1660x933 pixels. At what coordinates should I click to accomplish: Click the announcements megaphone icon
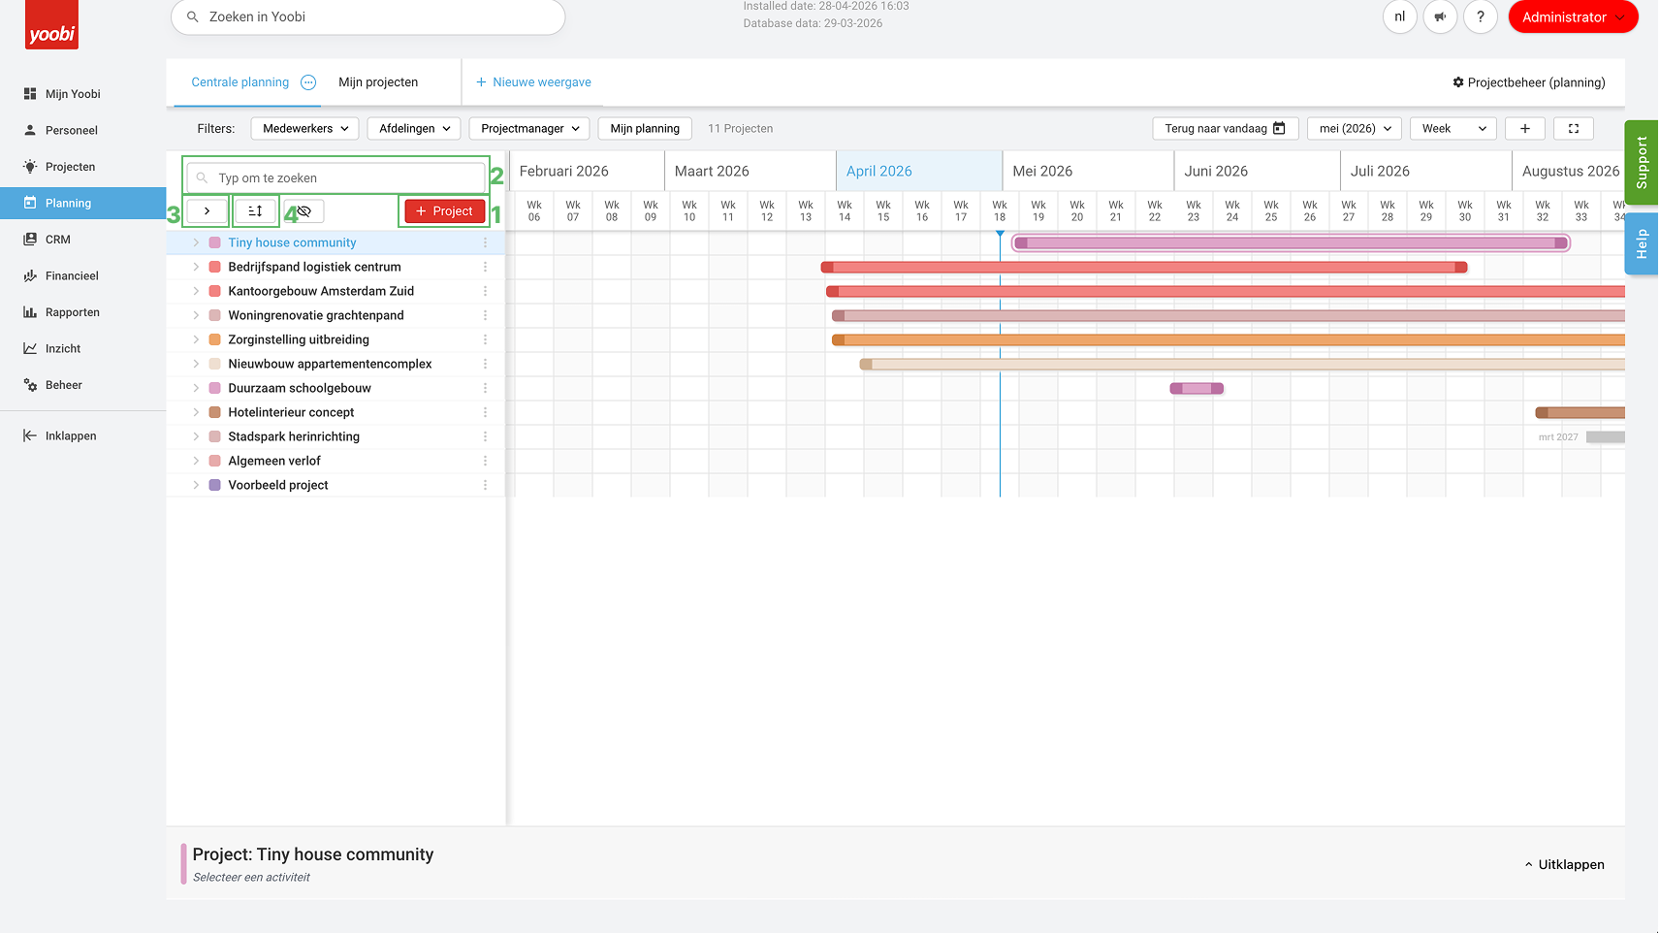pyautogui.click(x=1440, y=16)
